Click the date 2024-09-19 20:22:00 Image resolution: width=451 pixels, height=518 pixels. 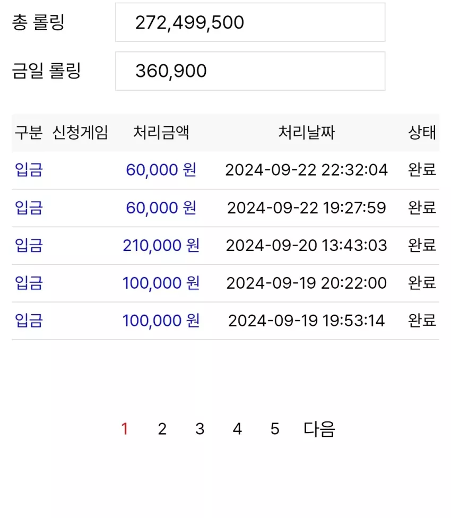306,283
